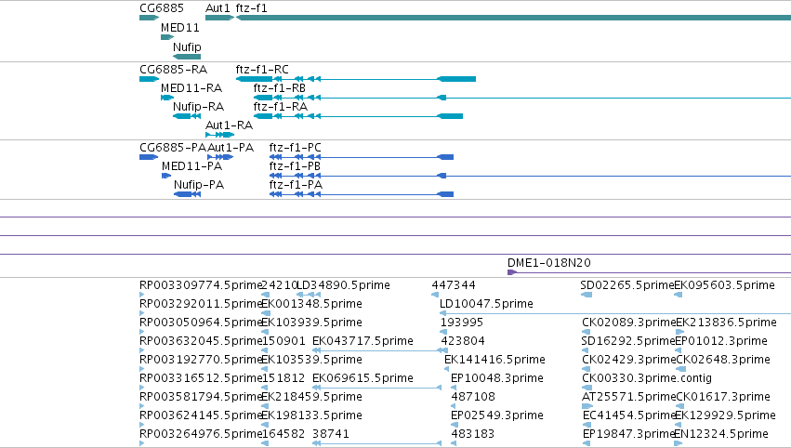The height and width of the screenshot is (448, 791).
Task: Click EST SD16292.5prime
Action: pos(628,340)
